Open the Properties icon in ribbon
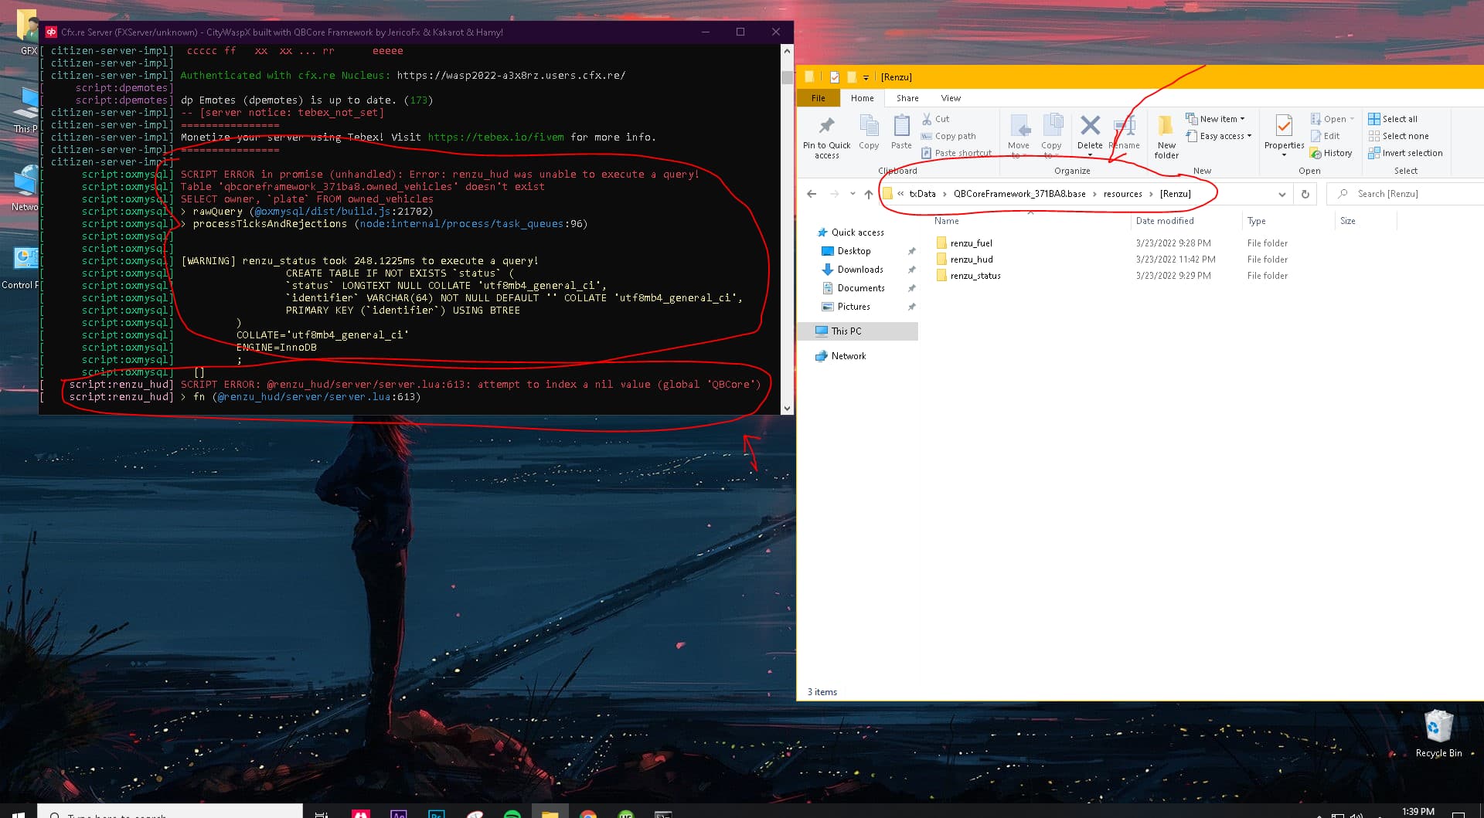The height and width of the screenshot is (818, 1484). [x=1284, y=127]
